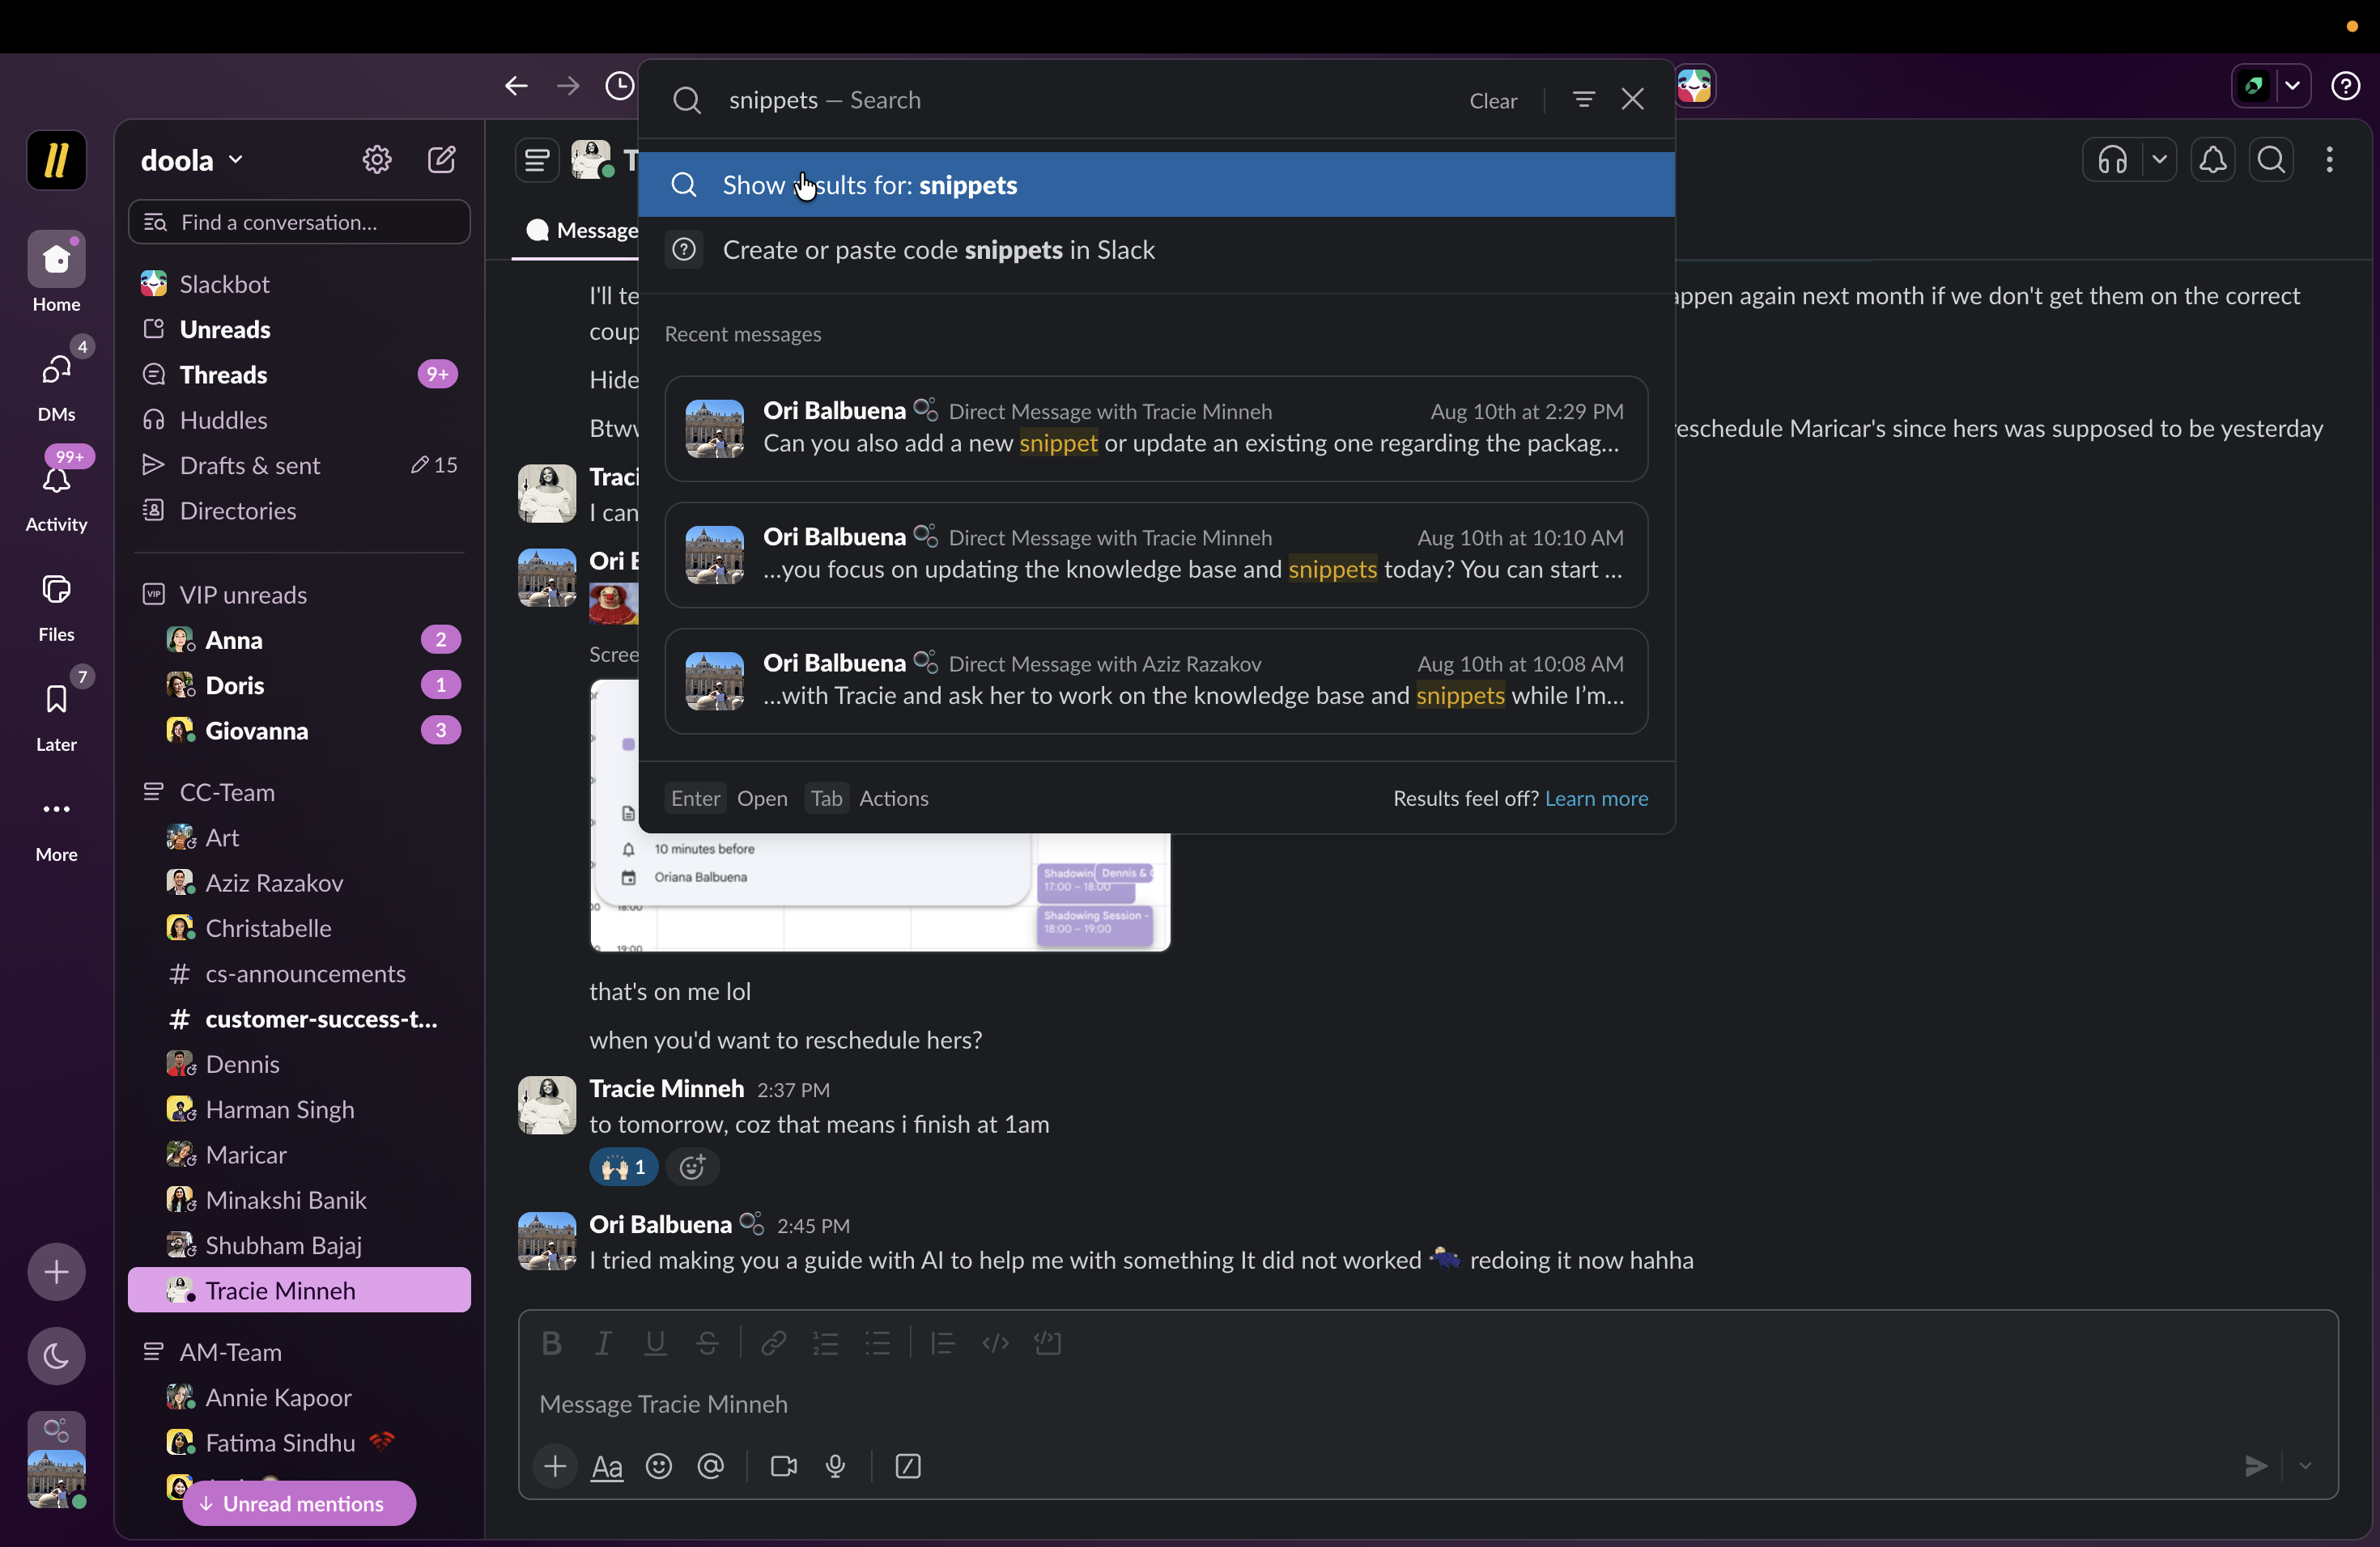Open Help question mark icon
Screen dimensions: 2380x1547
tap(2346, 86)
